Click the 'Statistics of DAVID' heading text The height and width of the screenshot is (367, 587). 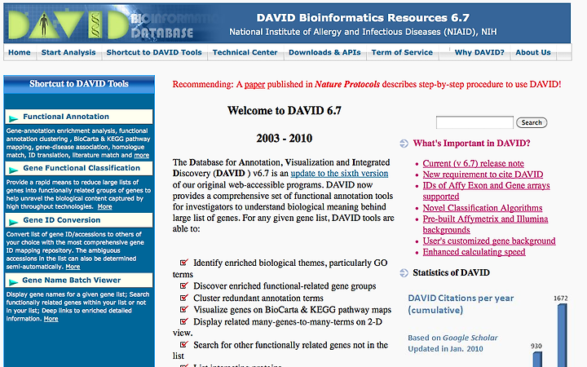click(x=451, y=272)
